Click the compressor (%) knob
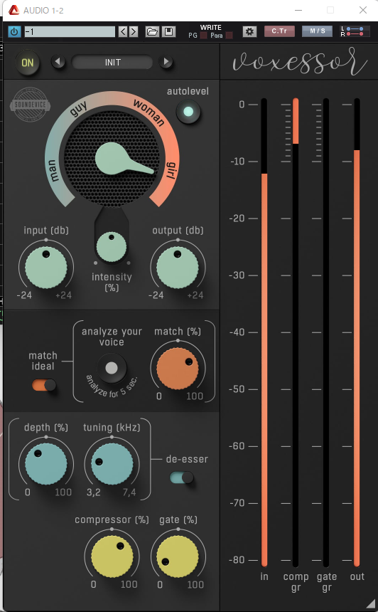Viewport: 378px width, 612px height. [x=112, y=556]
